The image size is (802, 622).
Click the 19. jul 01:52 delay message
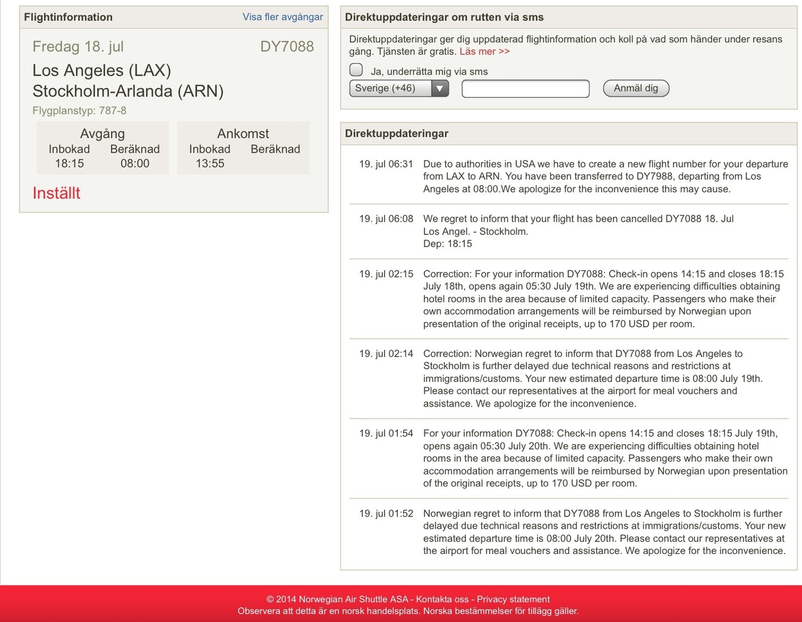tap(604, 532)
